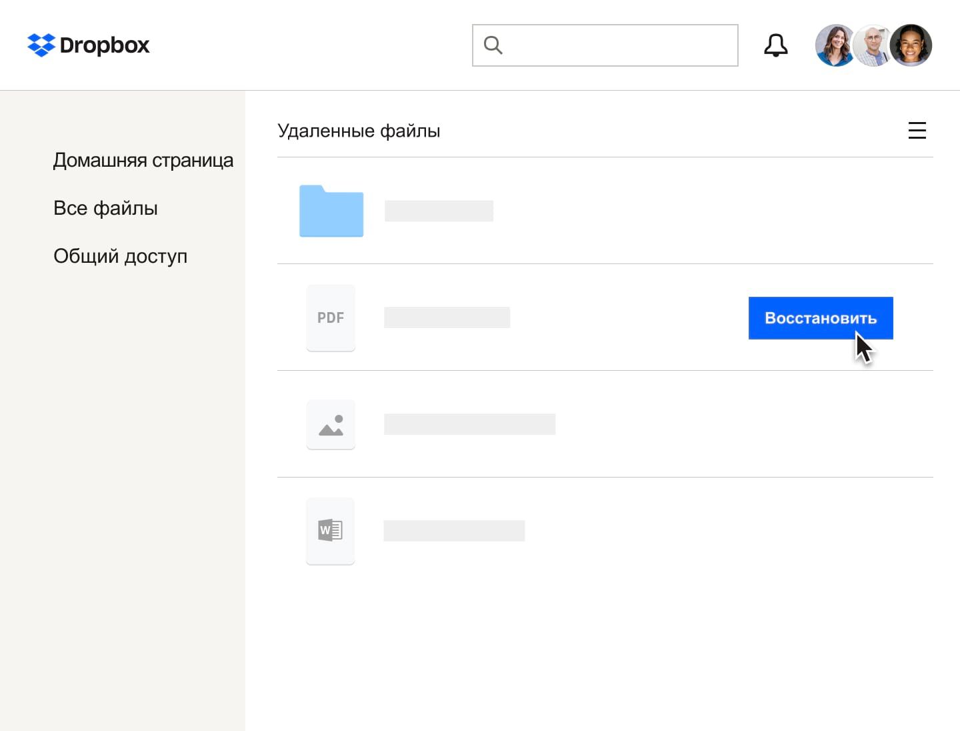
Task: Open the notifications bell
Action: [775, 45]
